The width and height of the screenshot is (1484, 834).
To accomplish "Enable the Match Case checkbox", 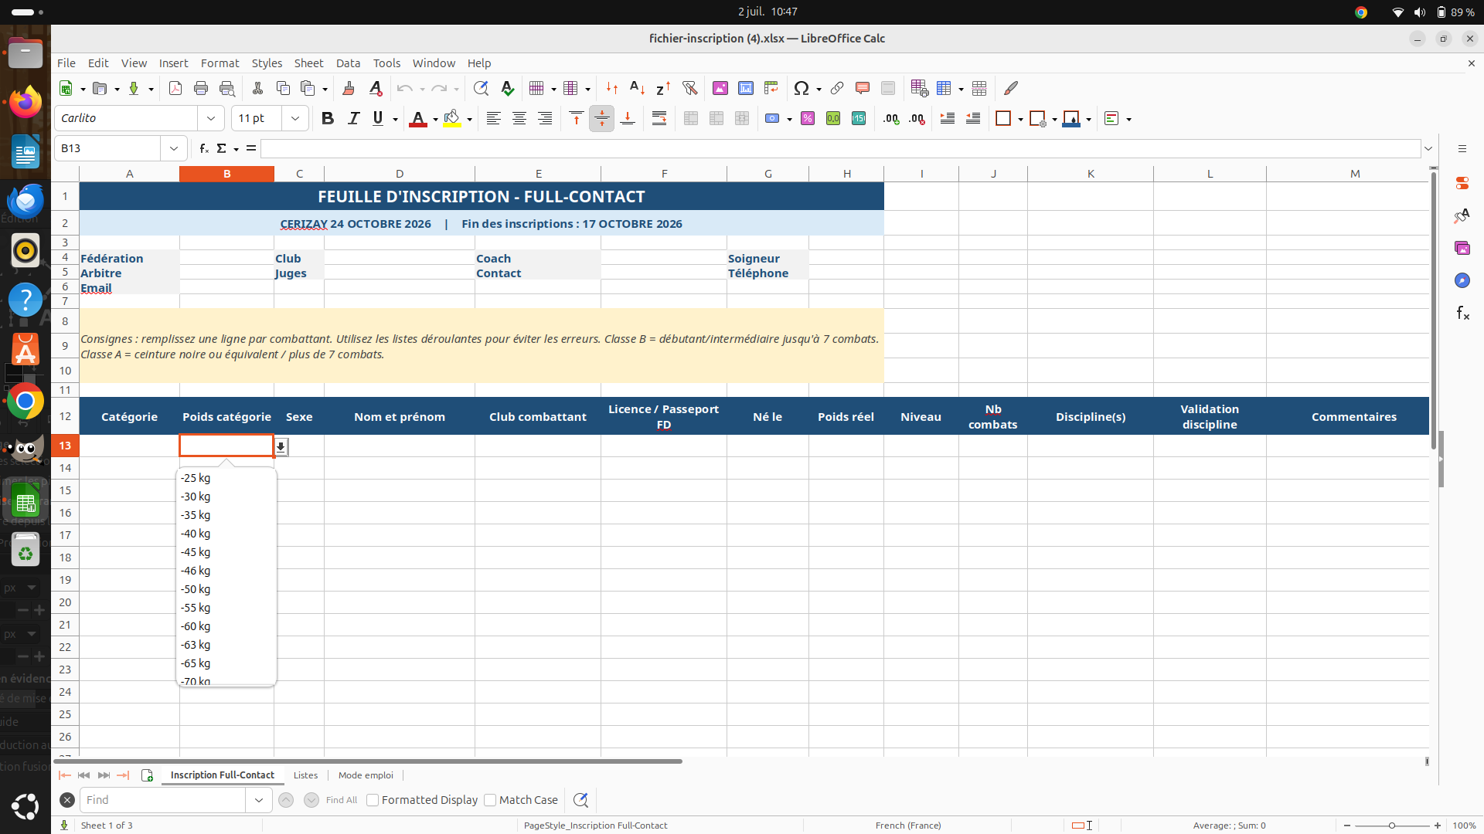I will click(x=490, y=800).
